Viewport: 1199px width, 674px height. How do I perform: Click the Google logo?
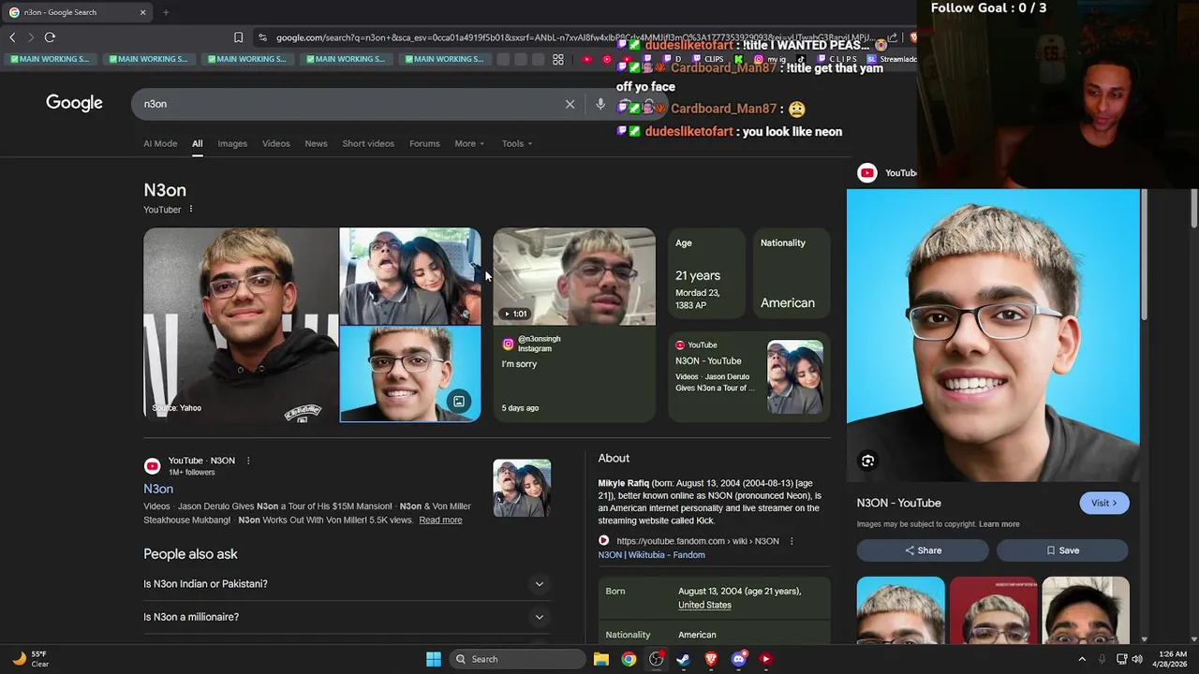tap(74, 103)
